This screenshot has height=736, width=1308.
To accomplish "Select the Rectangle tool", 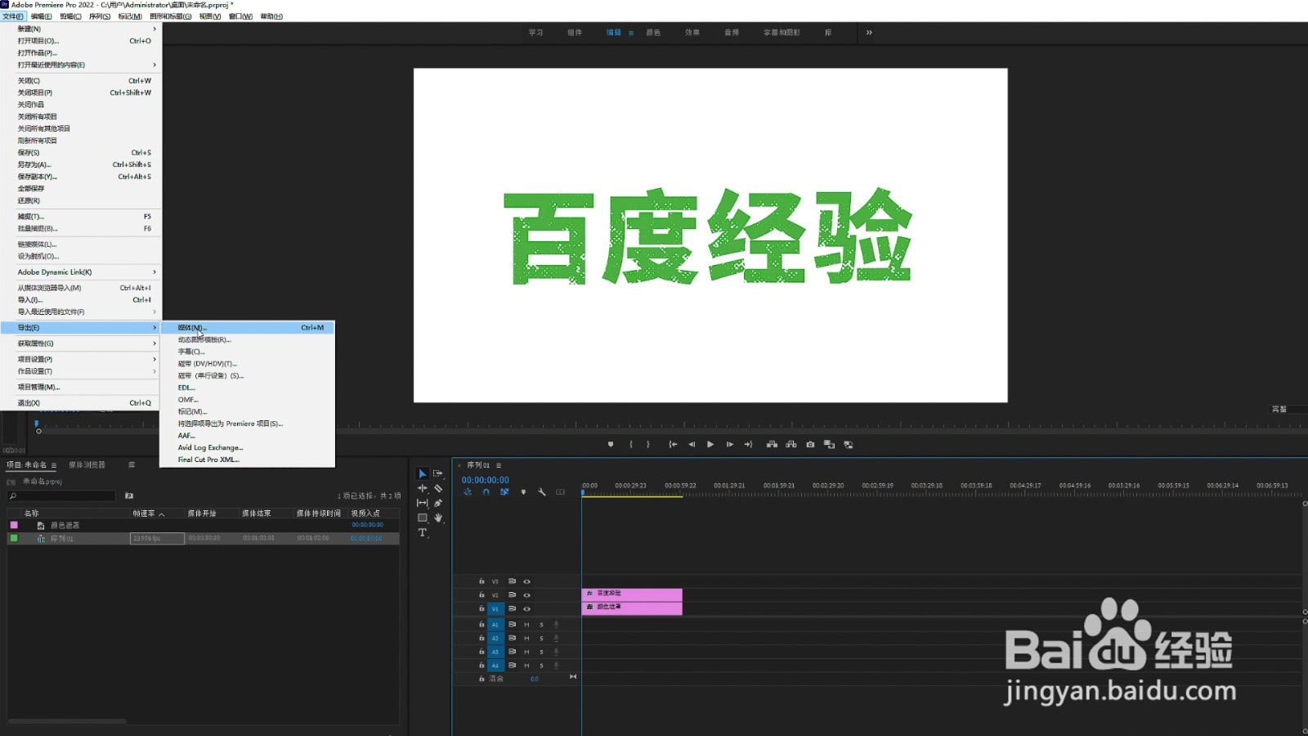I will click(423, 518).
